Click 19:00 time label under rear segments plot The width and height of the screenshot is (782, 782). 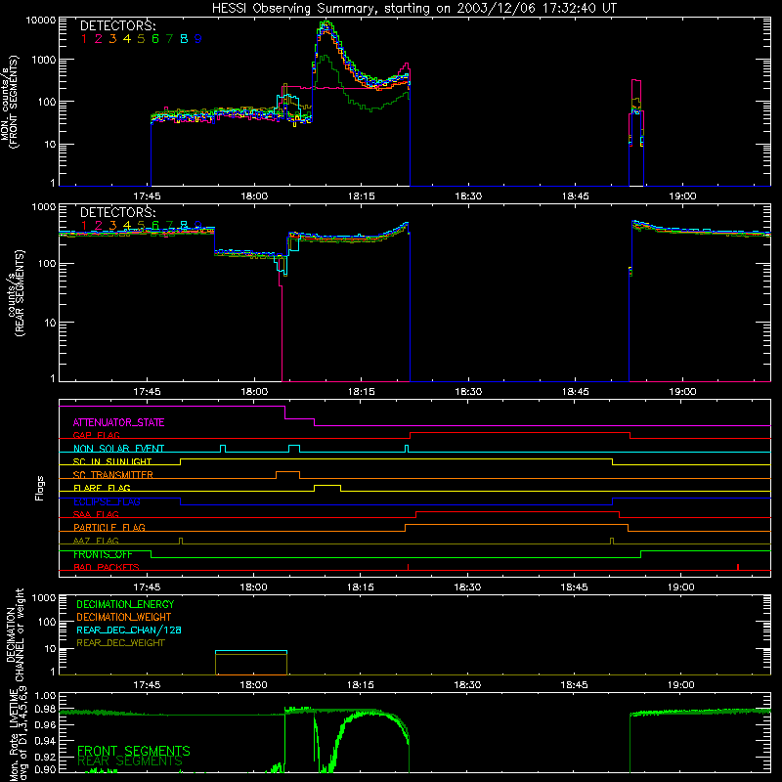[x=682, y=392]
